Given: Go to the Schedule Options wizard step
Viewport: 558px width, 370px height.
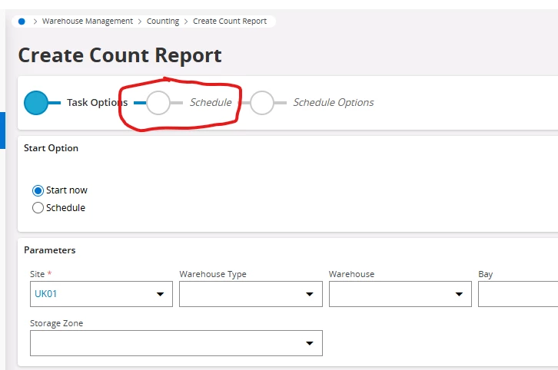Looking at the screenshot, I should 334,102.
